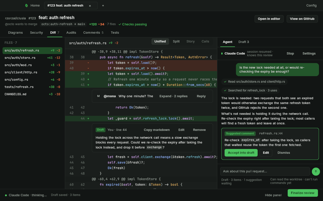Stop the Claude Code session
The width and height of the screenshot is (323, 201).
click(290, 54)
